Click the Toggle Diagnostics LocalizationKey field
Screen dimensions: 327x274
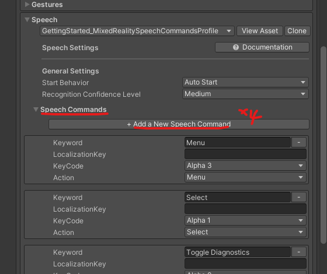point(245,264)
